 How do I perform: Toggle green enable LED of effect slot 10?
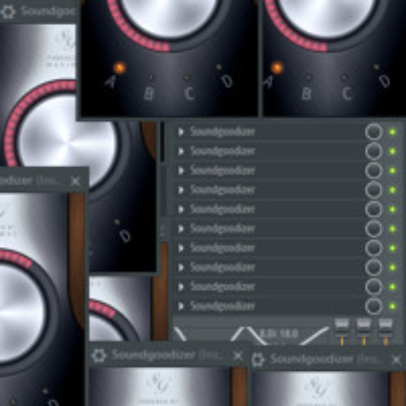coord(392,306)
